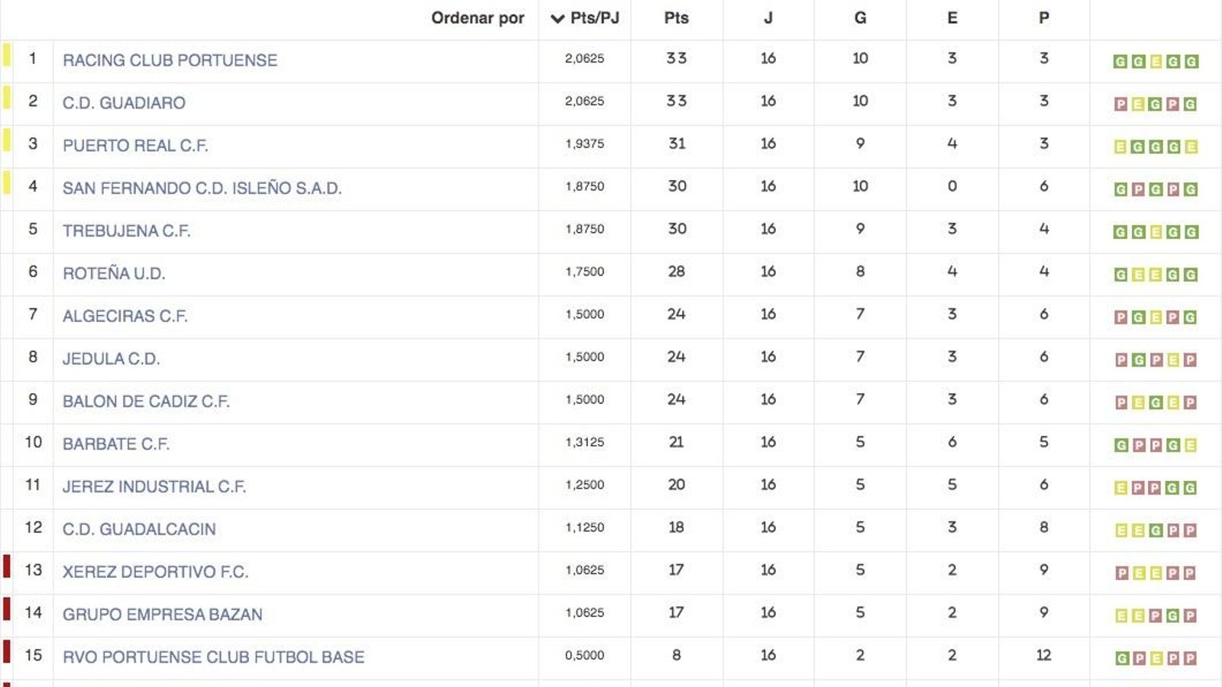Click the first G win icon in Roteña U.D.'s form
Image resolution: width=1222 pixels, height=687 pixels.
[1119, 274]
